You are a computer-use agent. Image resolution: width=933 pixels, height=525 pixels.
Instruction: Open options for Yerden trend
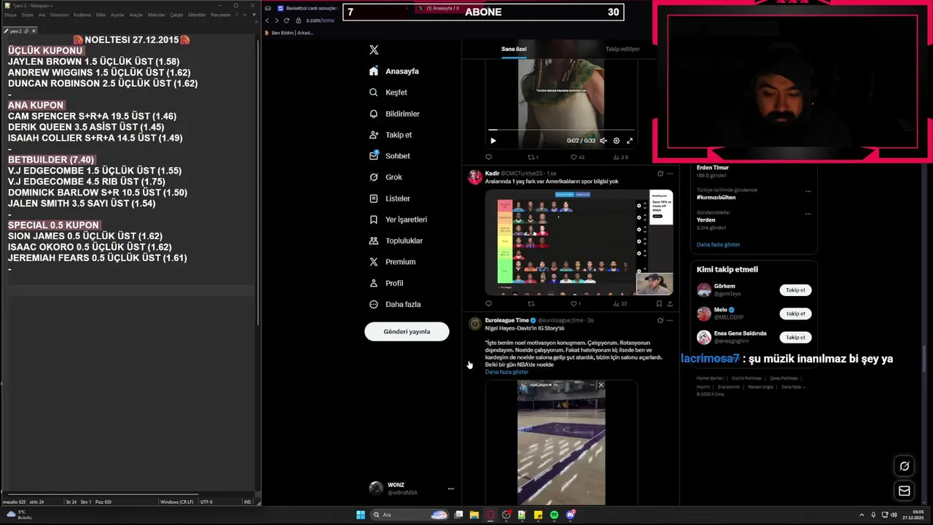pos(808,214)
